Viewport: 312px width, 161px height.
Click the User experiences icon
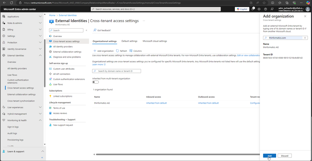(x=3, y=107)
